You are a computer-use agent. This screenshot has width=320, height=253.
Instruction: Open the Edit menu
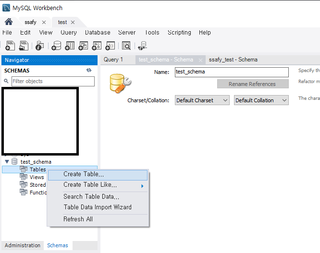point(25,33)
